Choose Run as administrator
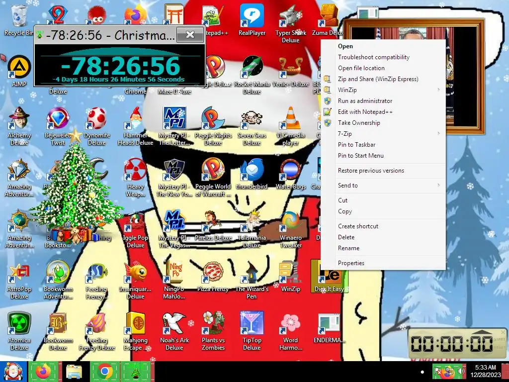The height and width of the screenshot is (382, 509). click(x=383, y=101)
